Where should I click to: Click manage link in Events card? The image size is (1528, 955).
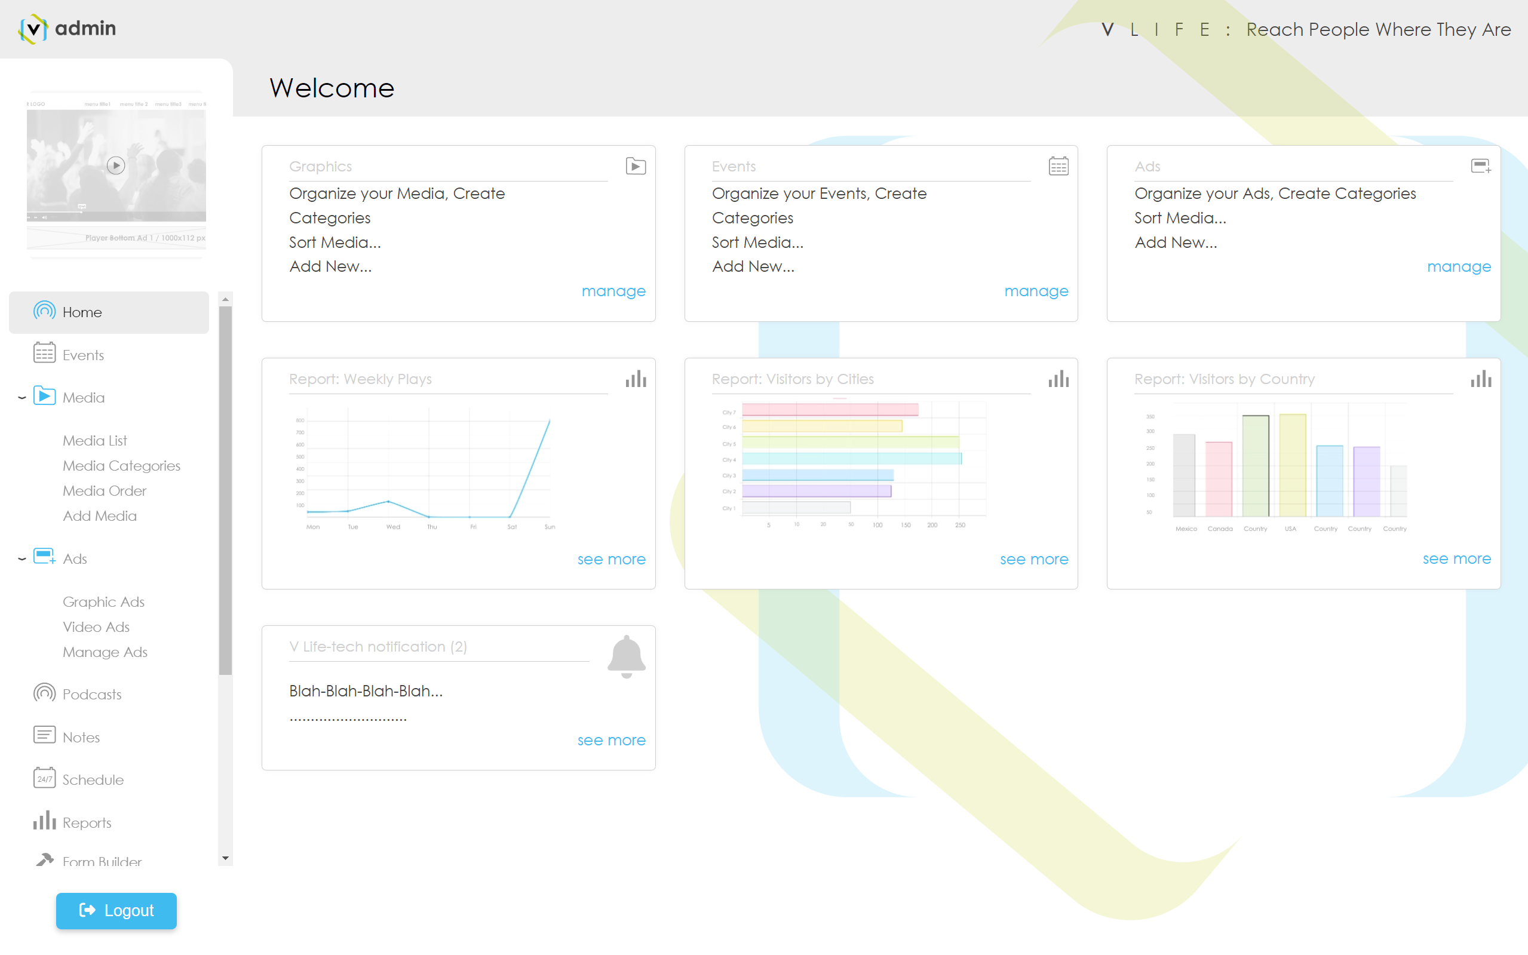pos(1036,291)
